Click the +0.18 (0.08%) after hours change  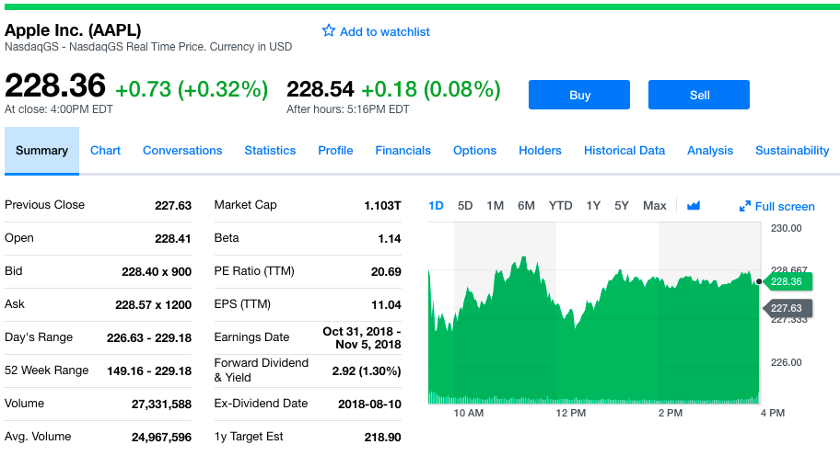coord(431,89)
